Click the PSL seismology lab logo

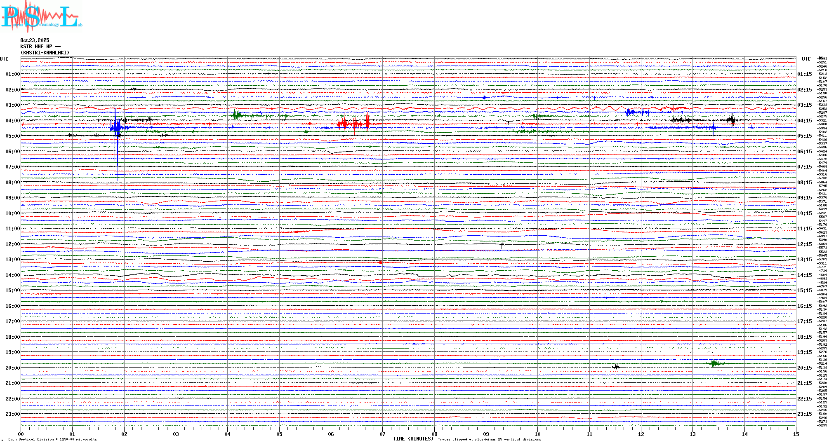click(x=41, y=16)
